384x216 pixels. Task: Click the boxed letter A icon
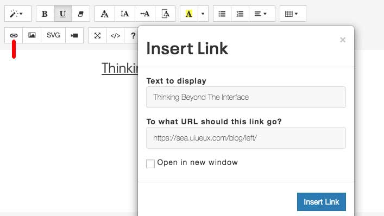point(165,14)
